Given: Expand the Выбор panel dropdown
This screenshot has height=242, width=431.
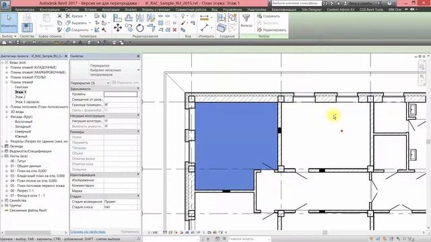Looking at the screenshot, I should click(x=9, y=36).
